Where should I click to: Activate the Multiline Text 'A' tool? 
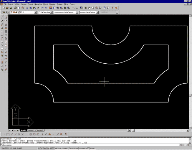[2, 69]
